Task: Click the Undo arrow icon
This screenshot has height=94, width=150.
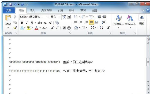Action: click(x=15, y=4)
